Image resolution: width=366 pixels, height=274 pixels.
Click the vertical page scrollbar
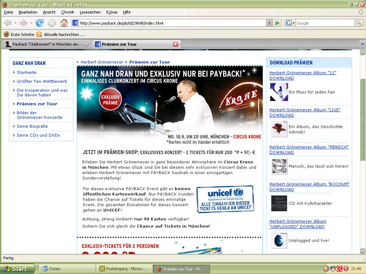[362, 153]
